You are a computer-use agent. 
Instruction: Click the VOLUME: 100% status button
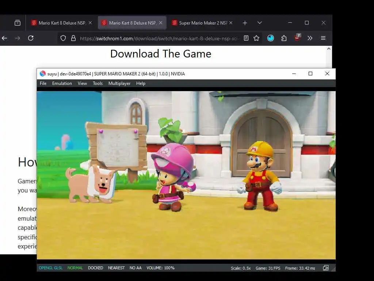161,268
